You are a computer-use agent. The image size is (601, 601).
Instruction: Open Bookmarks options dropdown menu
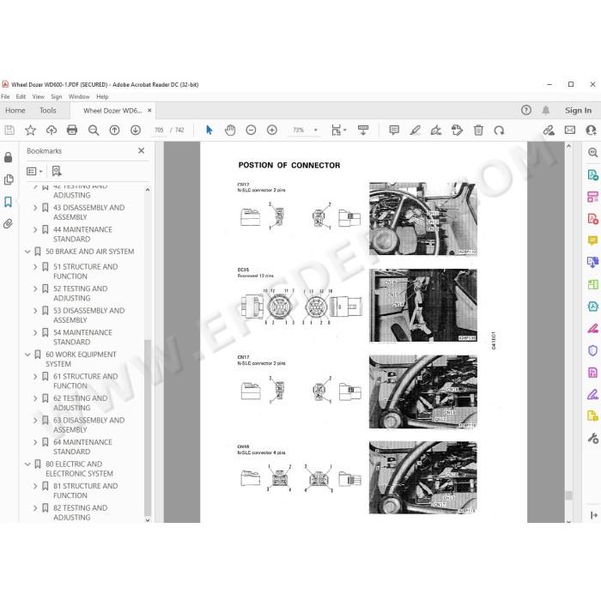pos(34,171)
